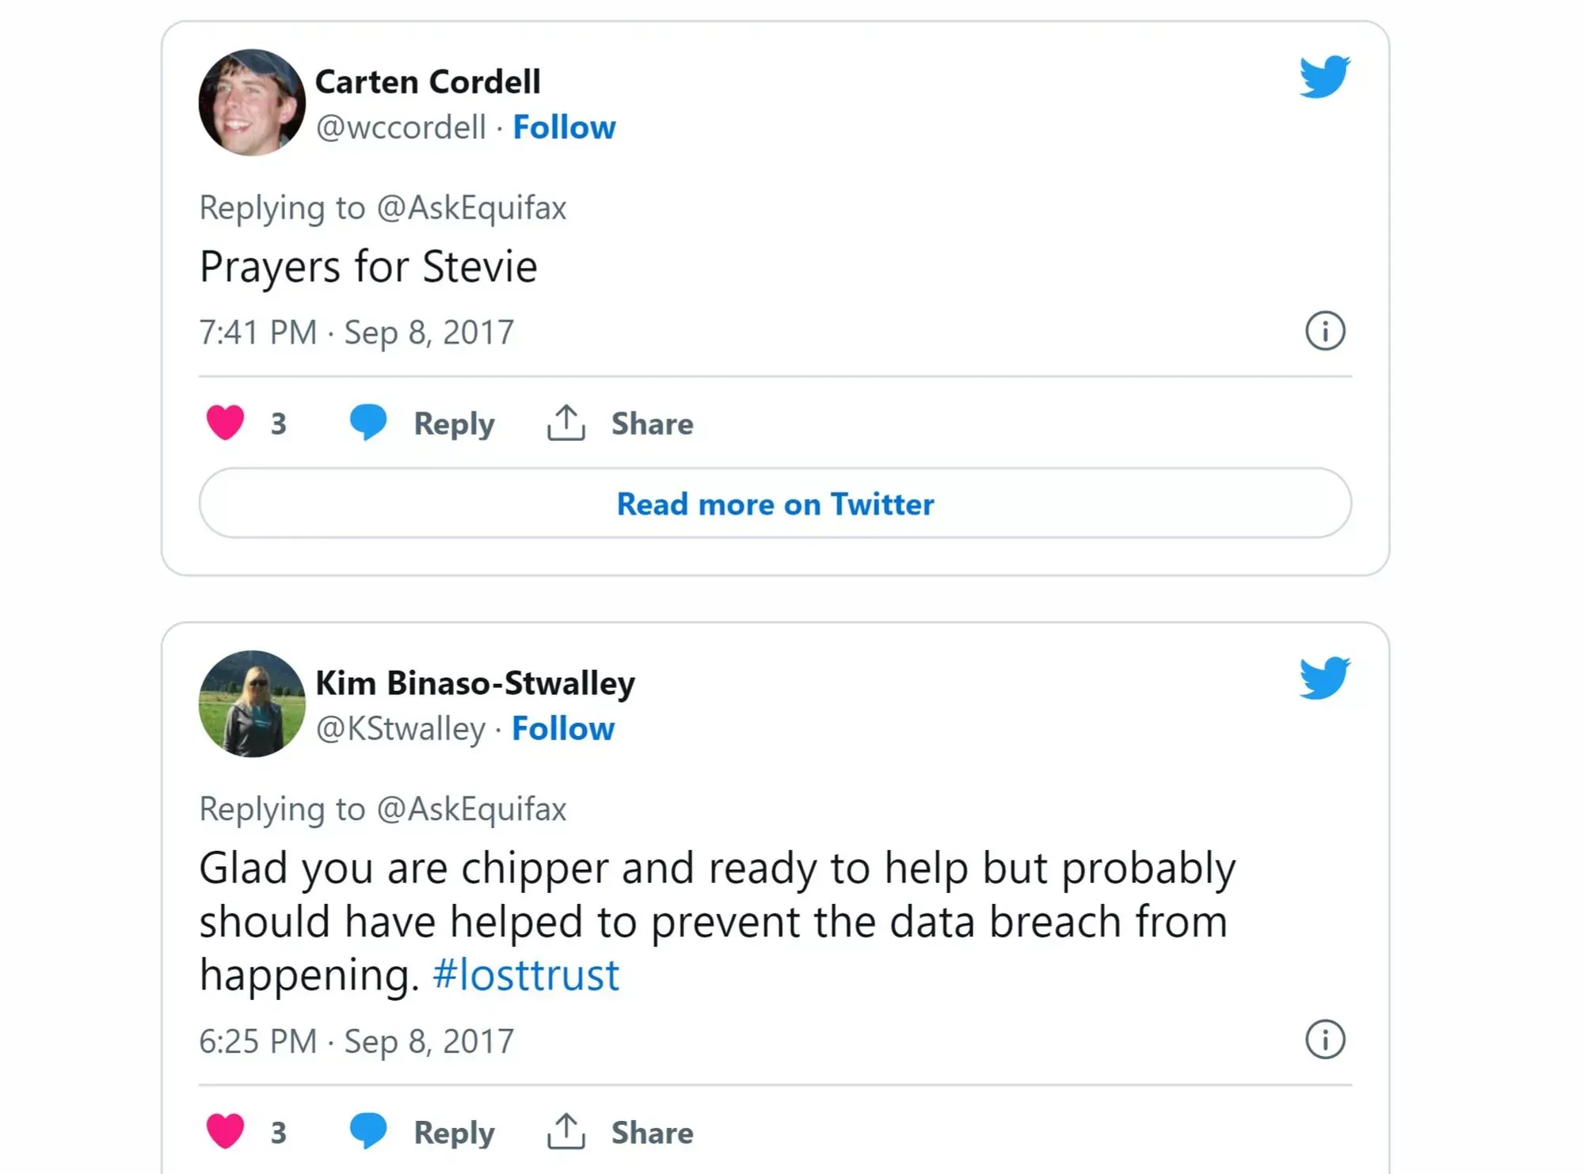Open info icon on the 6:25 PM tweet
Viewport: 1584px width, 1174px height.
(1324, 1039)
